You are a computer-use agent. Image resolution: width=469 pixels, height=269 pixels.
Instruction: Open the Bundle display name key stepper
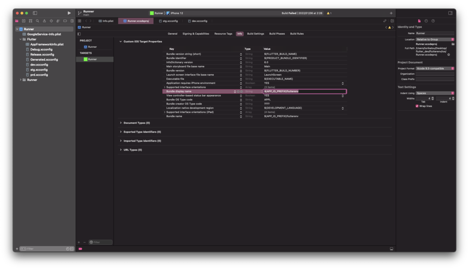235,91
